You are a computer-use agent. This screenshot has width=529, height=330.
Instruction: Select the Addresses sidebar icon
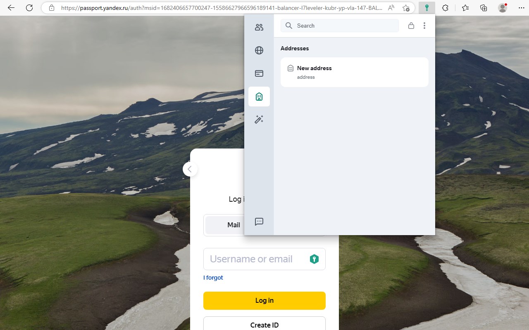point(259,96)
